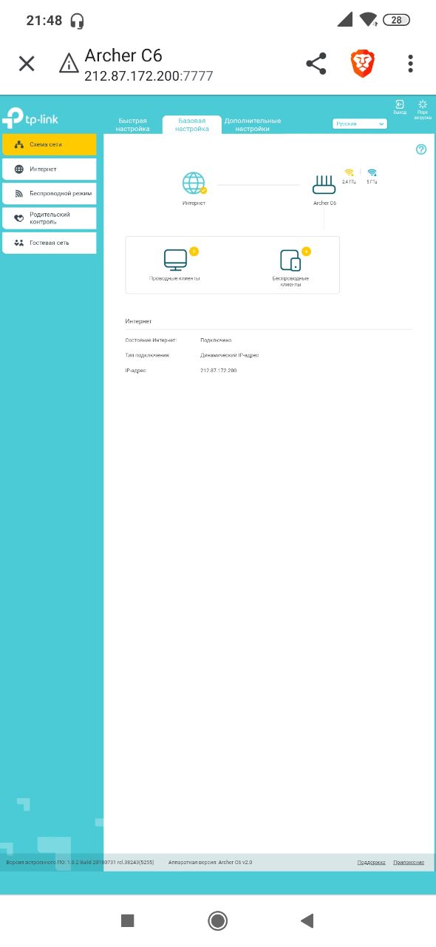Click the Проводные клиенты monitor icon
Viewport: 436px width, 947px height.
pyautogui.click(x=175, y=260)
